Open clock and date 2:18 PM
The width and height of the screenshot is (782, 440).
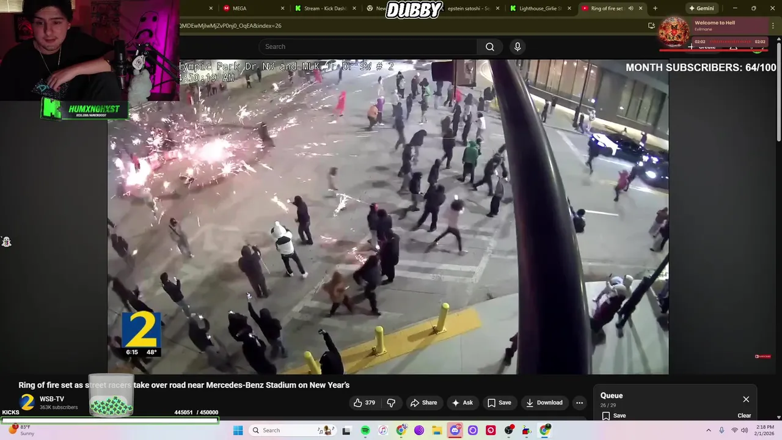pos(764,430)
